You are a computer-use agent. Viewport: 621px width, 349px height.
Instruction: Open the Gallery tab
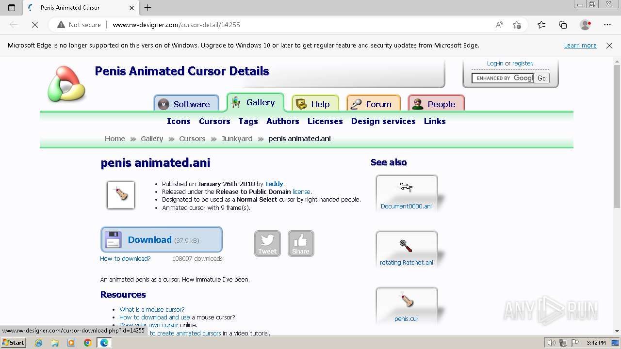pos(255,102)
